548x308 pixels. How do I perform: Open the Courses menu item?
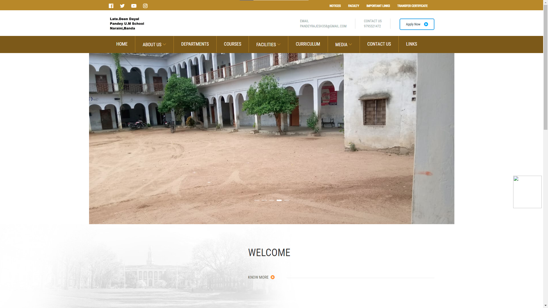[232, 44]
